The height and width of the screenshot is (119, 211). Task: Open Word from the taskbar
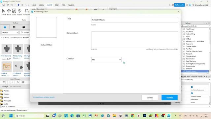point(90,116)
